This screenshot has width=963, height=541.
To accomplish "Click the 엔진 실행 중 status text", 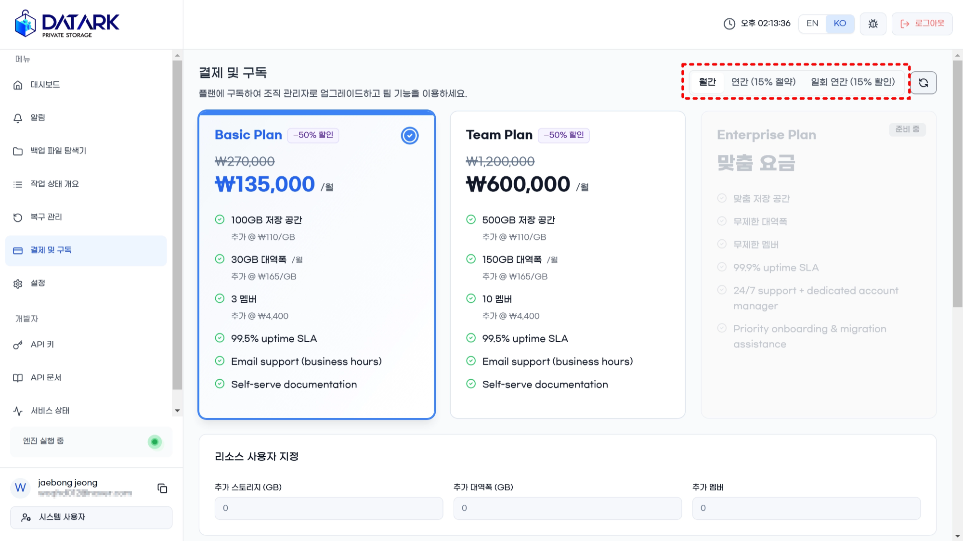I will pyautogui.click(x=43, y=441).
